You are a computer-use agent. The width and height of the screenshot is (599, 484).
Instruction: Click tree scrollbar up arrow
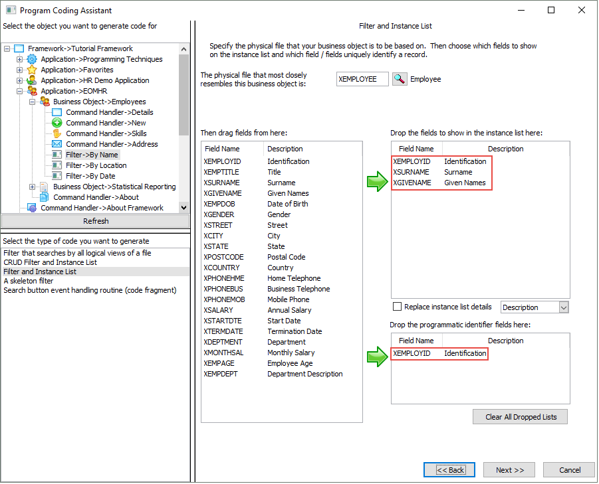click(x=183, y=49)
